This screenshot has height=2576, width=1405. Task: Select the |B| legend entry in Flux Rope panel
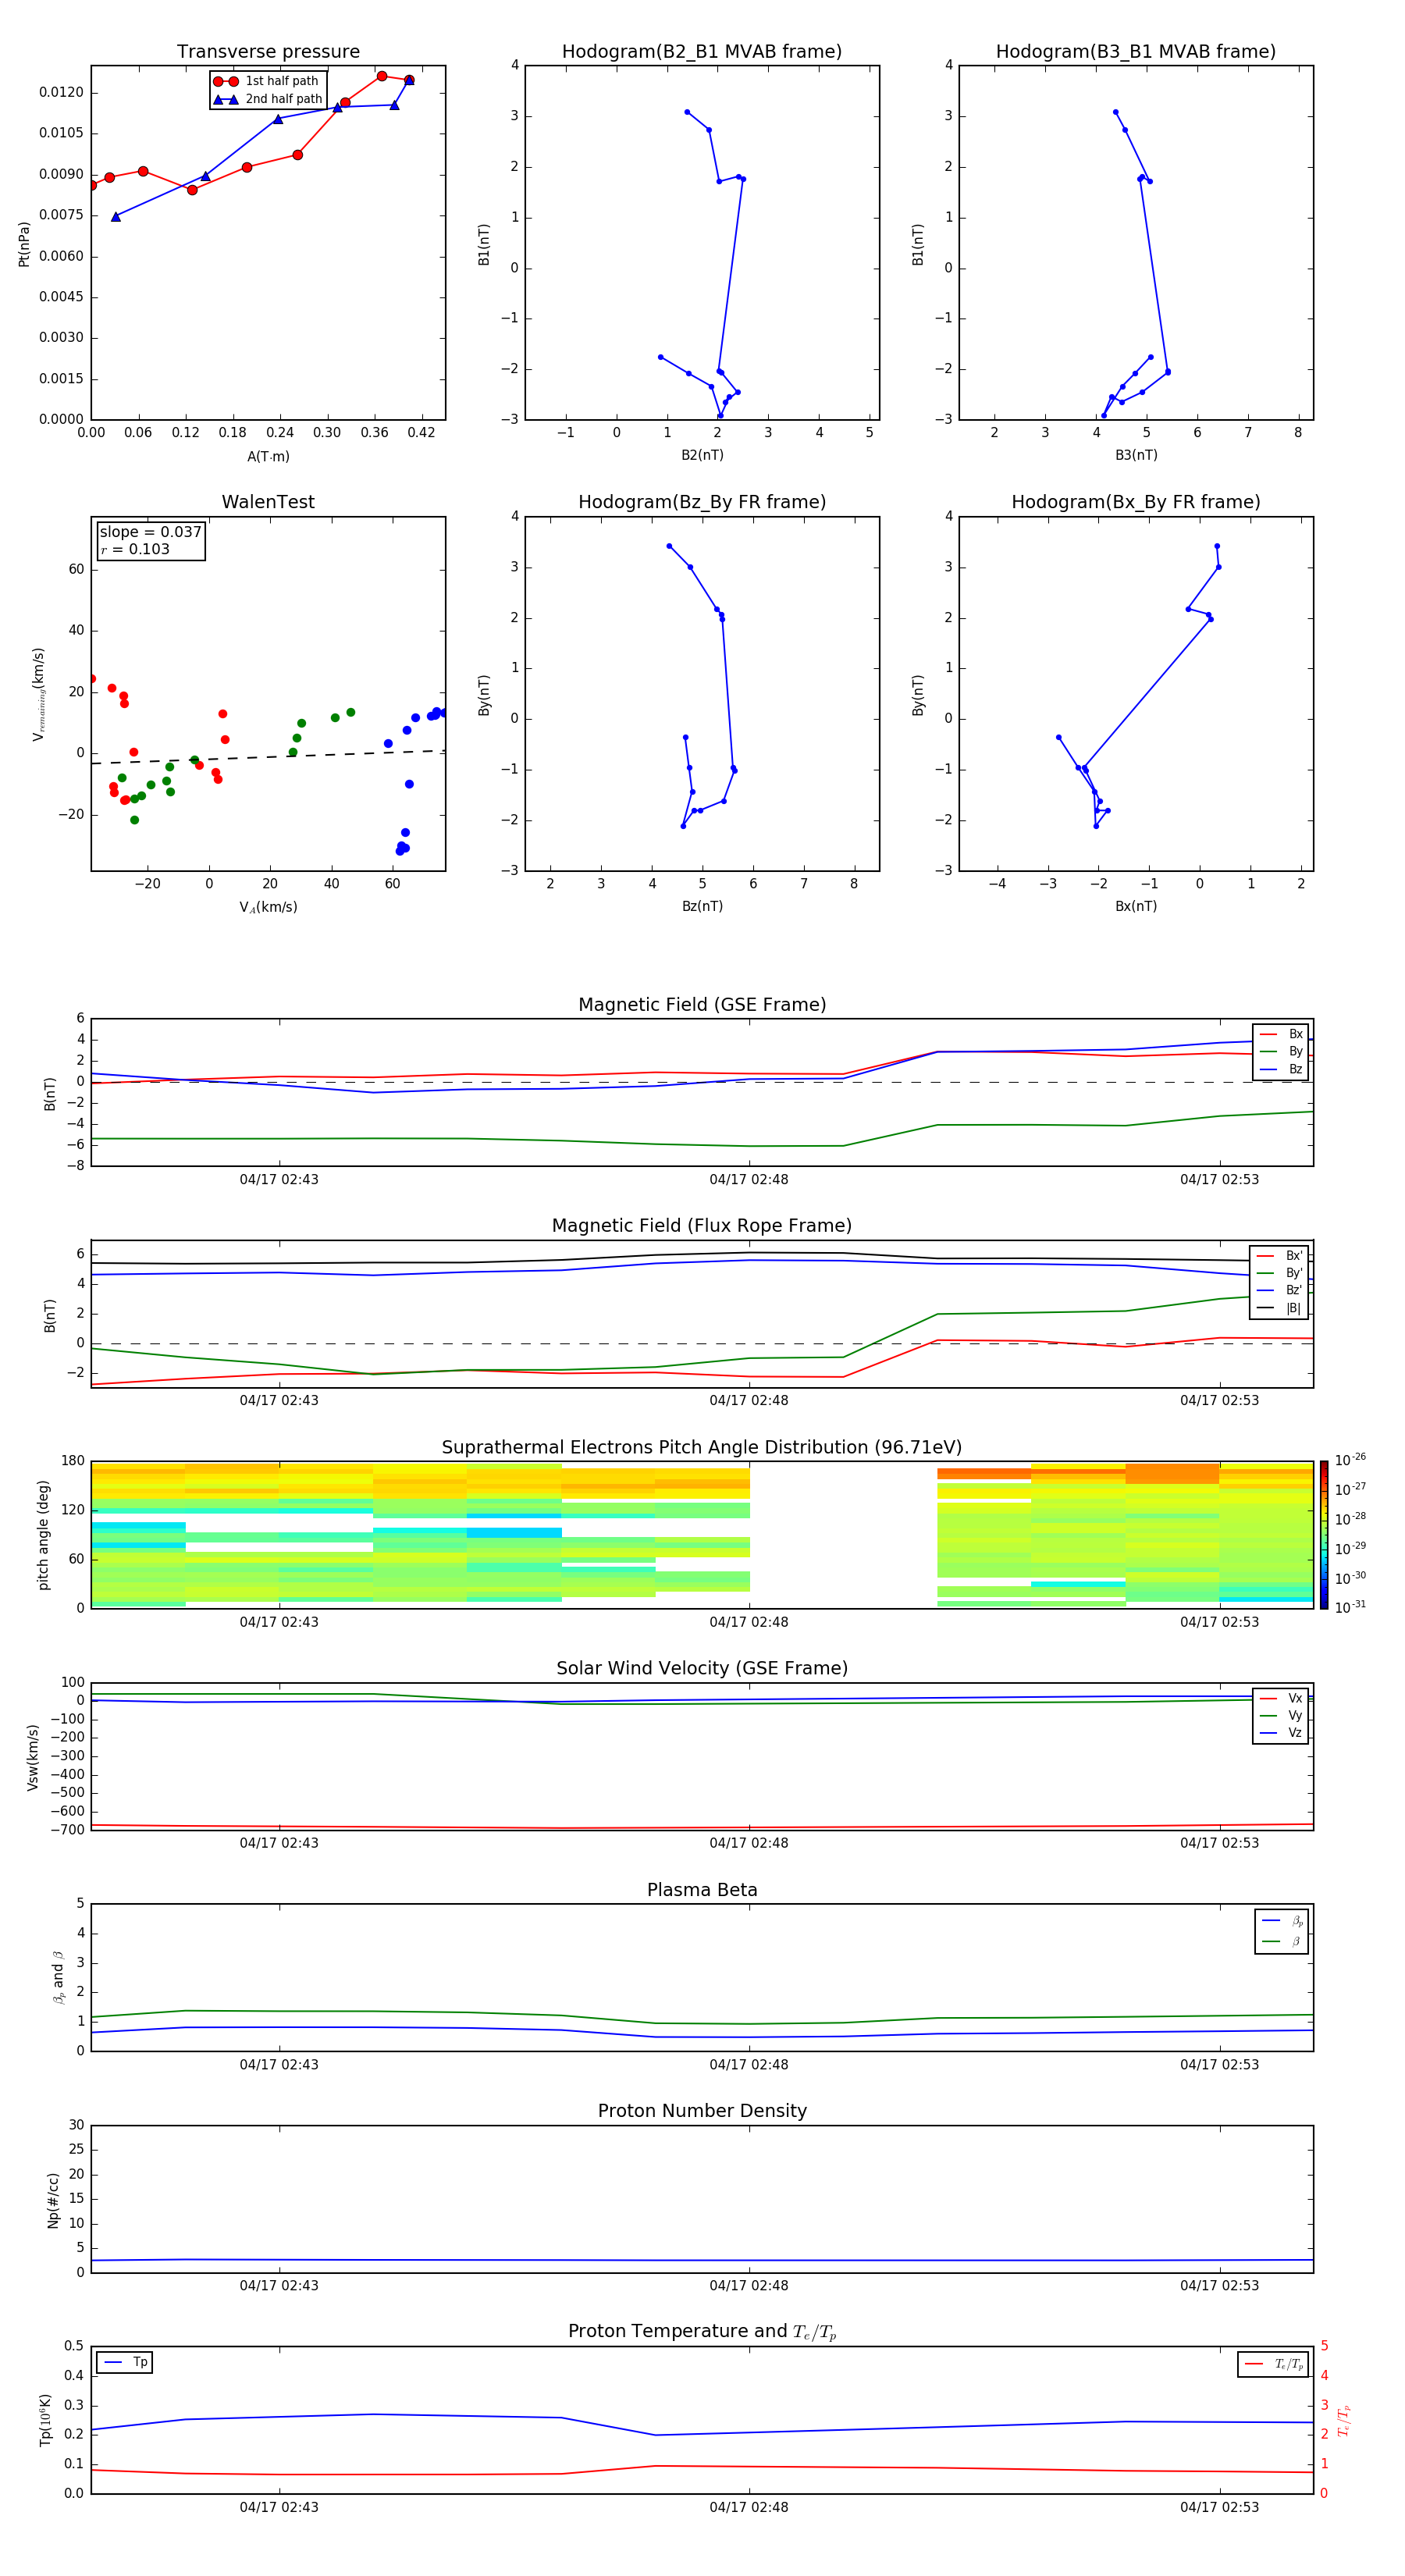coord(1280,1308)
